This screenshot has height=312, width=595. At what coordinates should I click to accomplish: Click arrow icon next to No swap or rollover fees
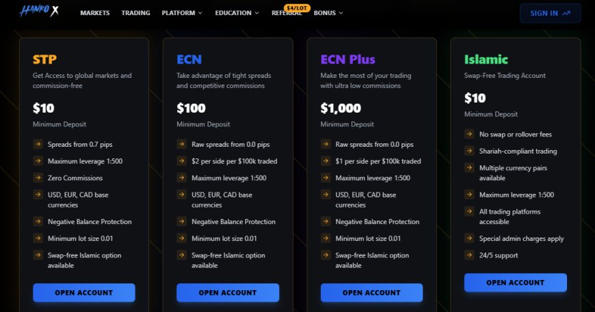(x=469, y=134)
